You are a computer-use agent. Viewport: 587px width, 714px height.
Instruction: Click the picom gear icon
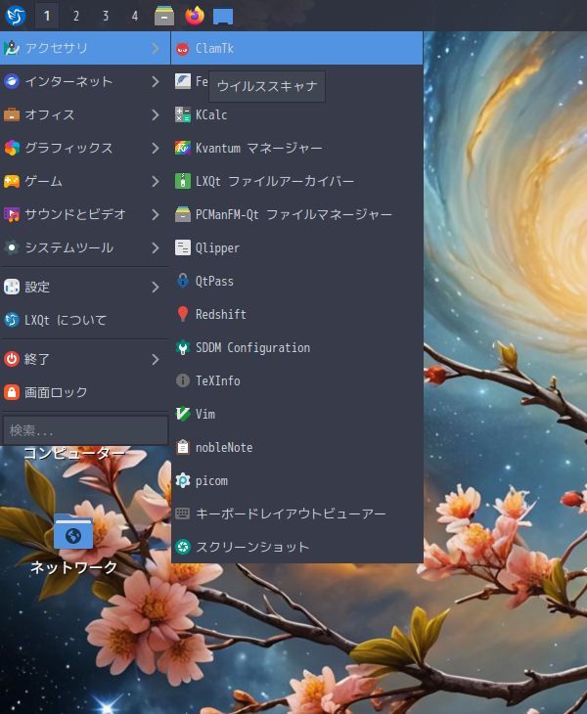click(x=183, y=480)
